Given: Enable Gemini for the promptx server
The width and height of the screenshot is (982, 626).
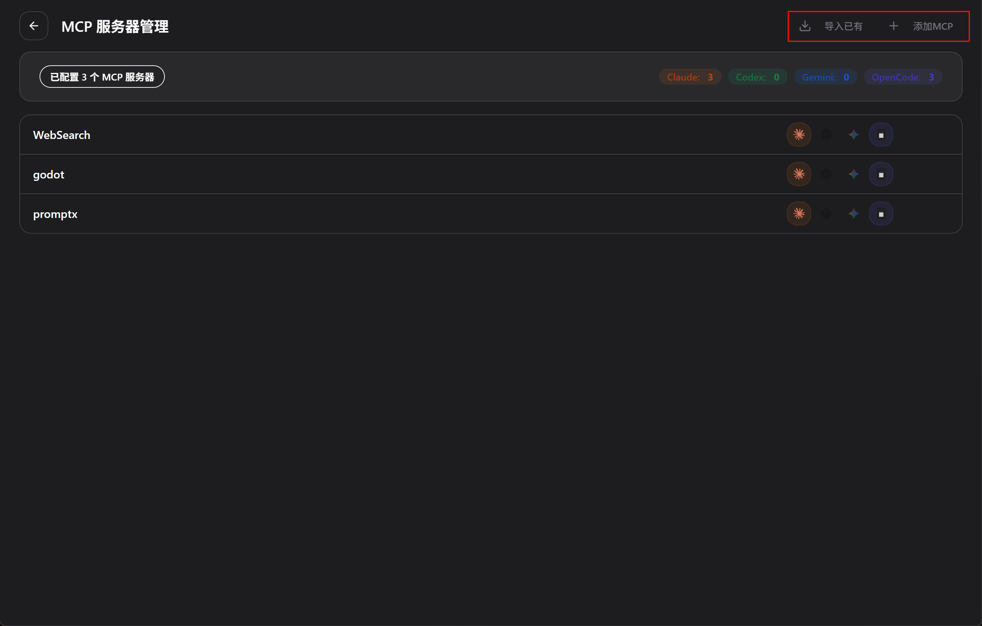Looking at the screenshot, I should [853, 214].
